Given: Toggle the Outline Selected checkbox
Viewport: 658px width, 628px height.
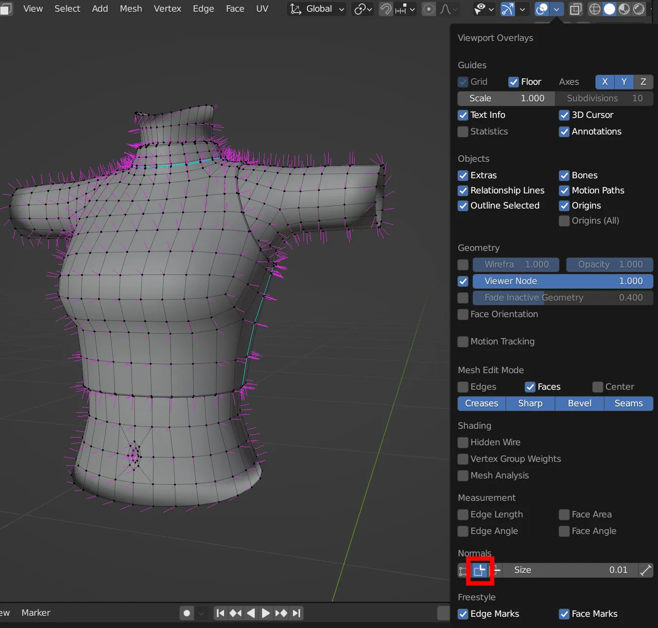Looking at the screenshot, I should 463,206.
